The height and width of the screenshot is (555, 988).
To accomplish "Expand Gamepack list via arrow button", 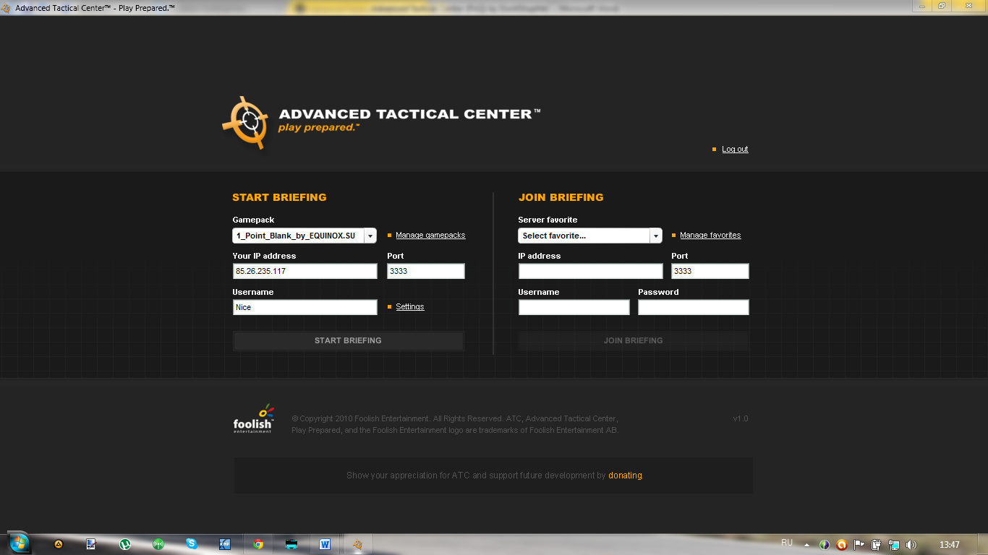I will click(x=370, y=236).
